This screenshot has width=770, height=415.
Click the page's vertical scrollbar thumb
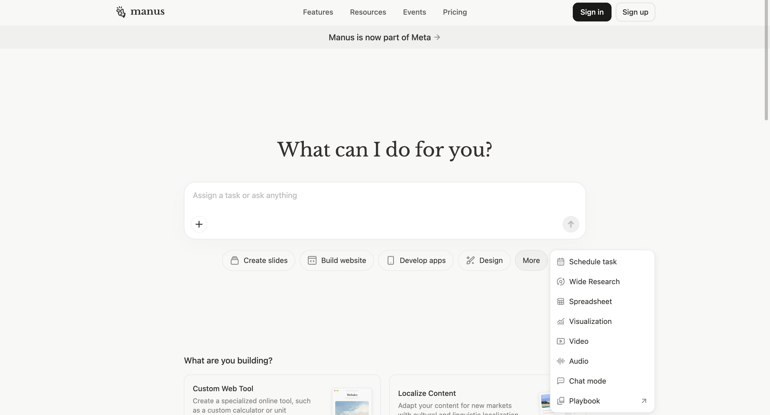766,60
